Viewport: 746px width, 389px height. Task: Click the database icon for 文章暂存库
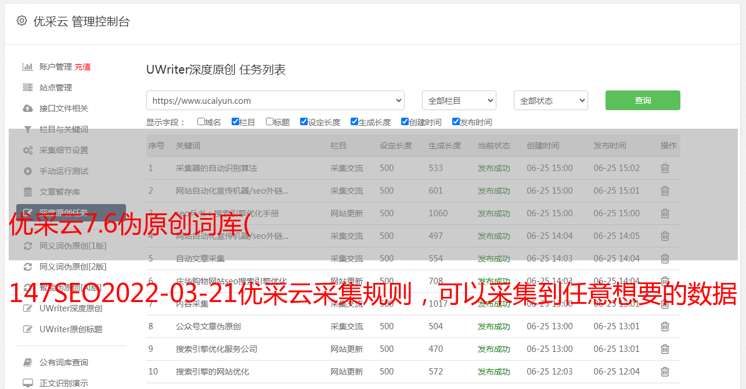click(27, 192)
